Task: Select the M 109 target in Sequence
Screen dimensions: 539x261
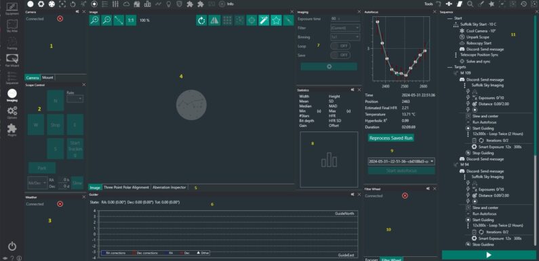Action: 465,73
